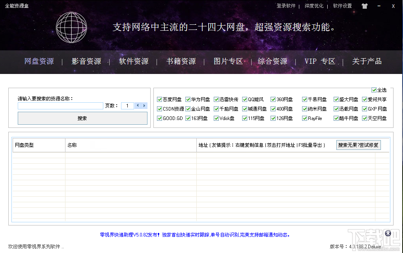
Task: Disable the 115网盘 checkbox
Action: pos(244,118)
